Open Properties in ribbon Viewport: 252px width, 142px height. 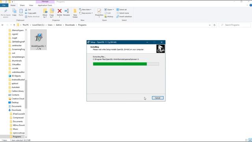(x=99, y=13)
